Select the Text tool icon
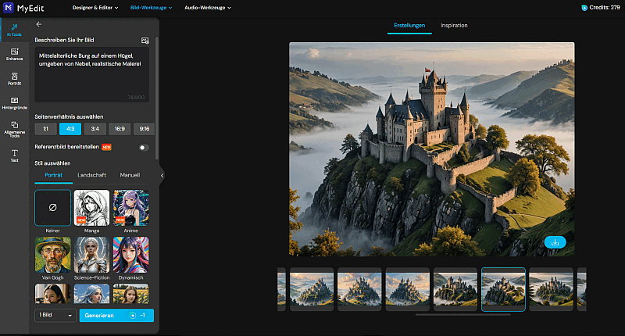The image size is (625, 336). [15, 155]
